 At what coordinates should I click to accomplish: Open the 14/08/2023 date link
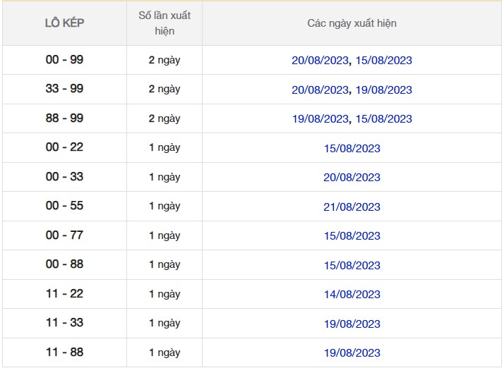(x=352, y=295)
